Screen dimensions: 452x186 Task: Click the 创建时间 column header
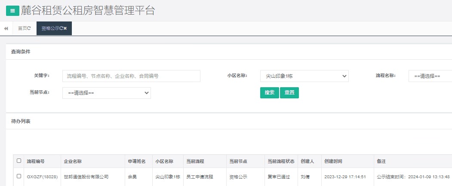pyautogui.click(x=333, y=162)
